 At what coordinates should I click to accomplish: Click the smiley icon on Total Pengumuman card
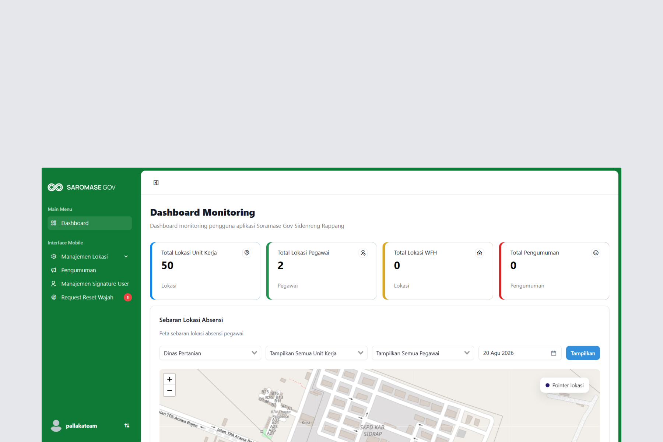click(x=596, y=253)
